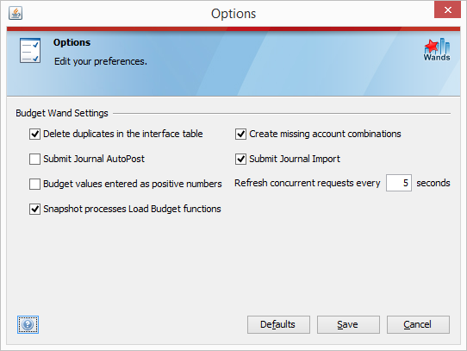467x351 pixels.
Task: Click the Java coffee cup title icon
Action: point(16,13)
